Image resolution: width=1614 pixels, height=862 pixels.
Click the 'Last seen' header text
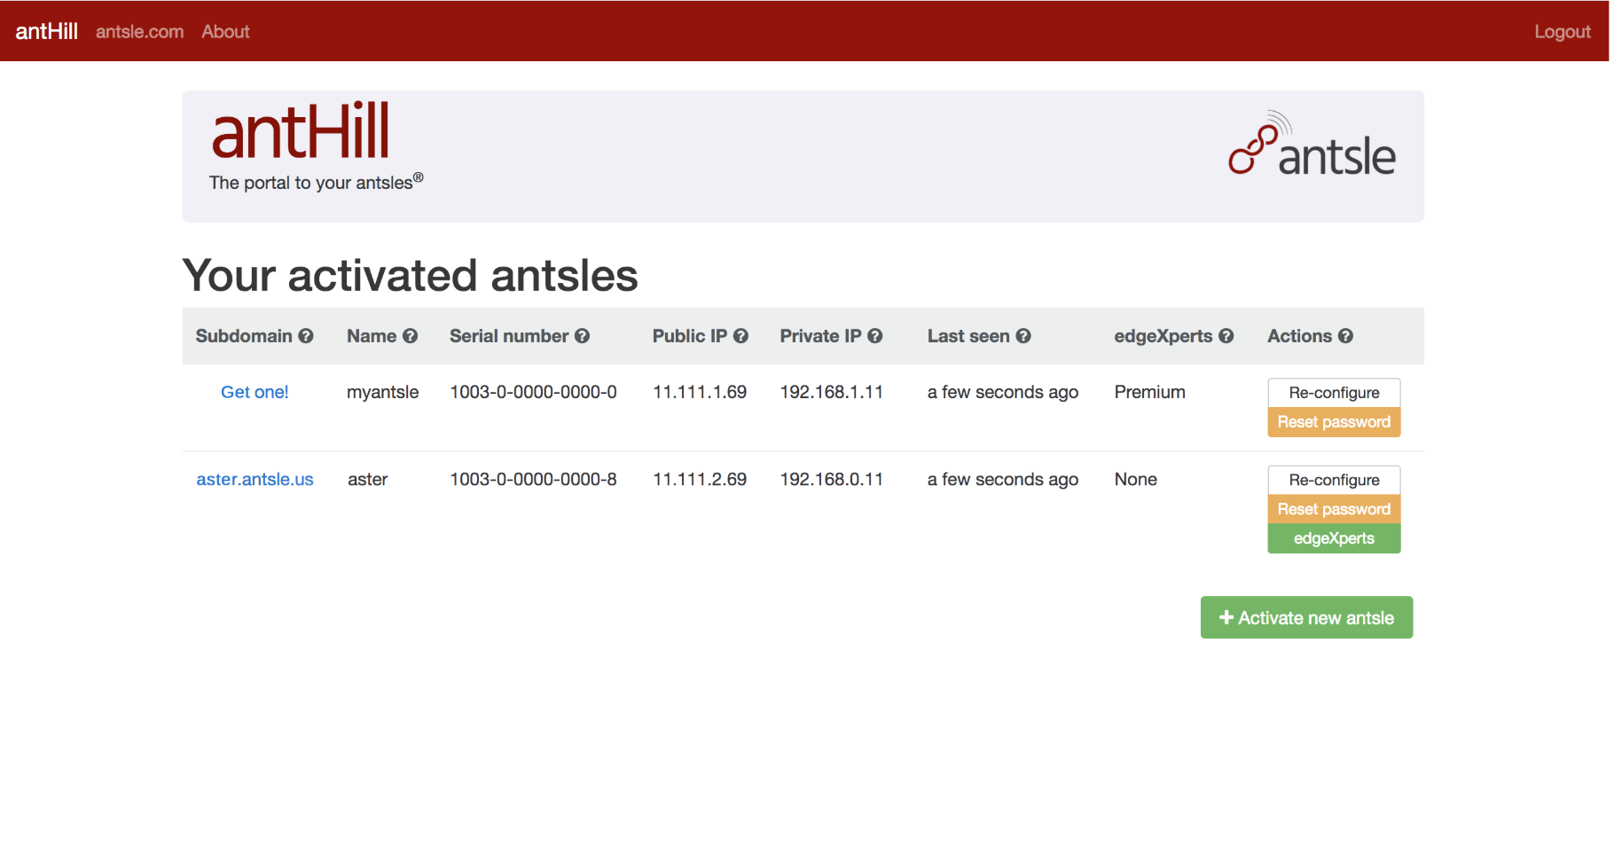click(x=968, y=336)
